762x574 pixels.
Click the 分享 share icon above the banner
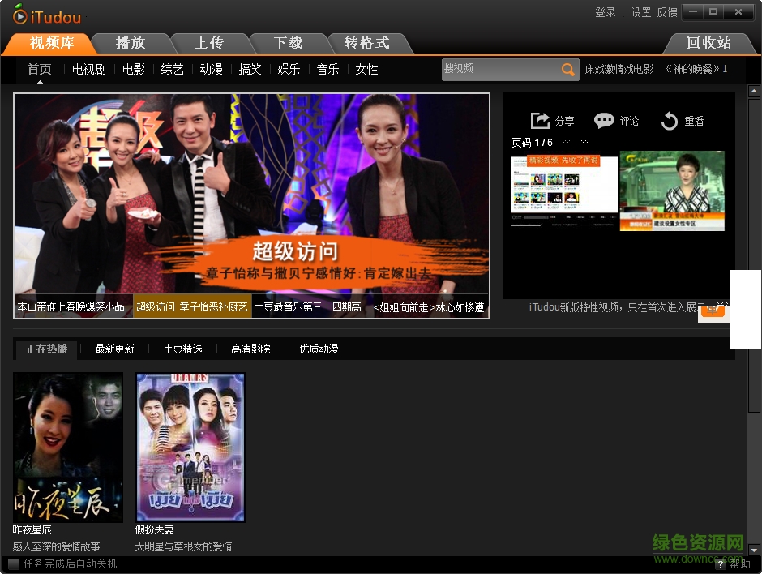pos(541,120)
